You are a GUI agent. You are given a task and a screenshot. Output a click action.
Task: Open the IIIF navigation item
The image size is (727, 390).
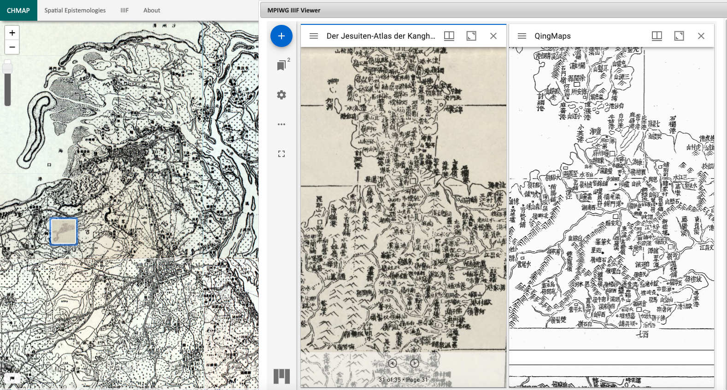coord(124,10)
